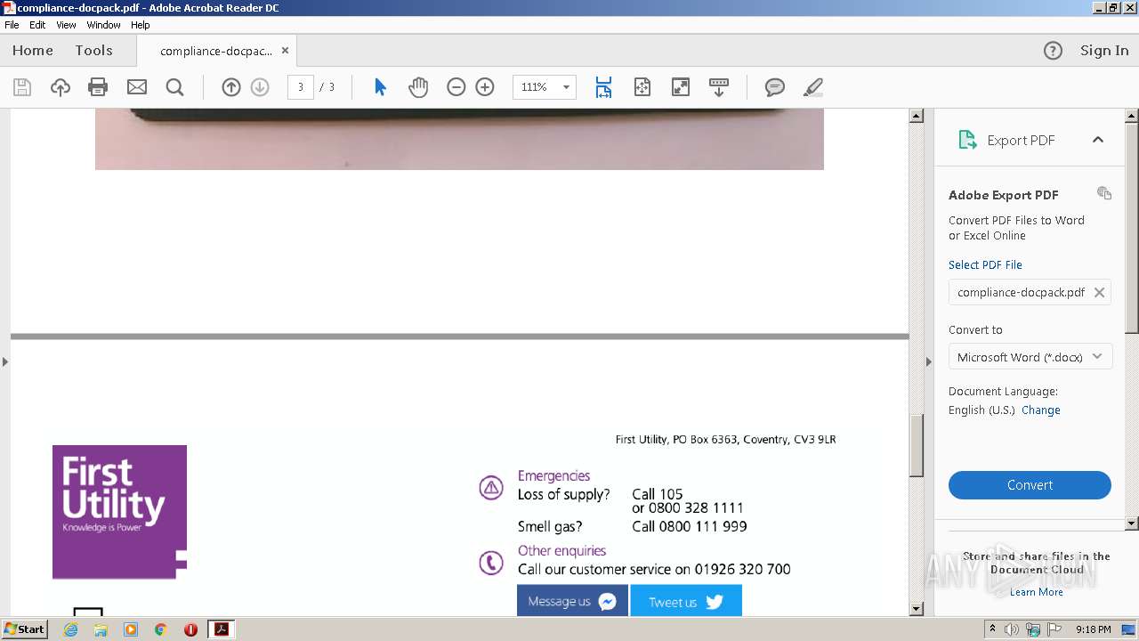Click the document vertical scrollbar thumb
Viewport: 1139px width, 641px height.
click(x=917, y=446)
